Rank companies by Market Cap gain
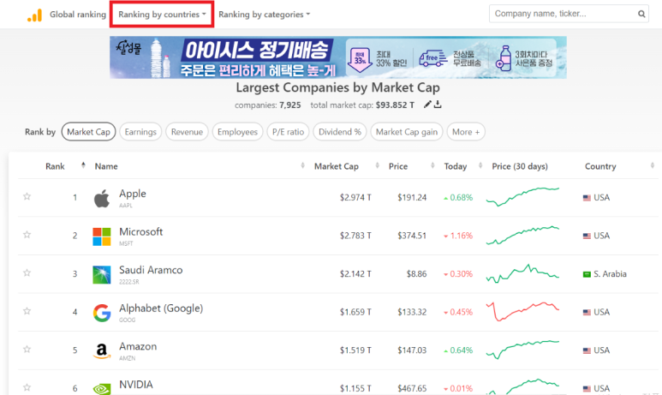Image resolution: width=662 pixels, height=395 pixels. (x=407, y=132)
